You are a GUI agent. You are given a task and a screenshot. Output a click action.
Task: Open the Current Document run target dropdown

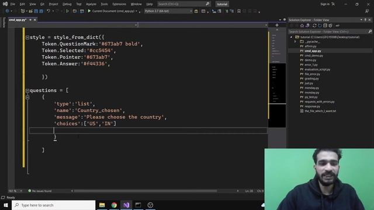[136, 11]
